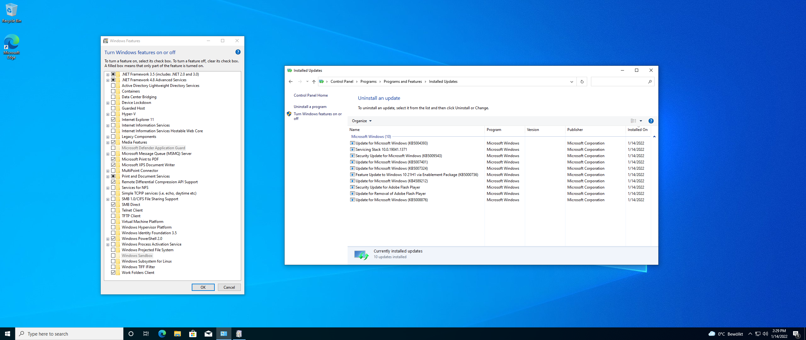Open recent locations dropdown arrow
The height and width of the screenshot is (340, 806).
pyautogui.click(x=307, y=82)
